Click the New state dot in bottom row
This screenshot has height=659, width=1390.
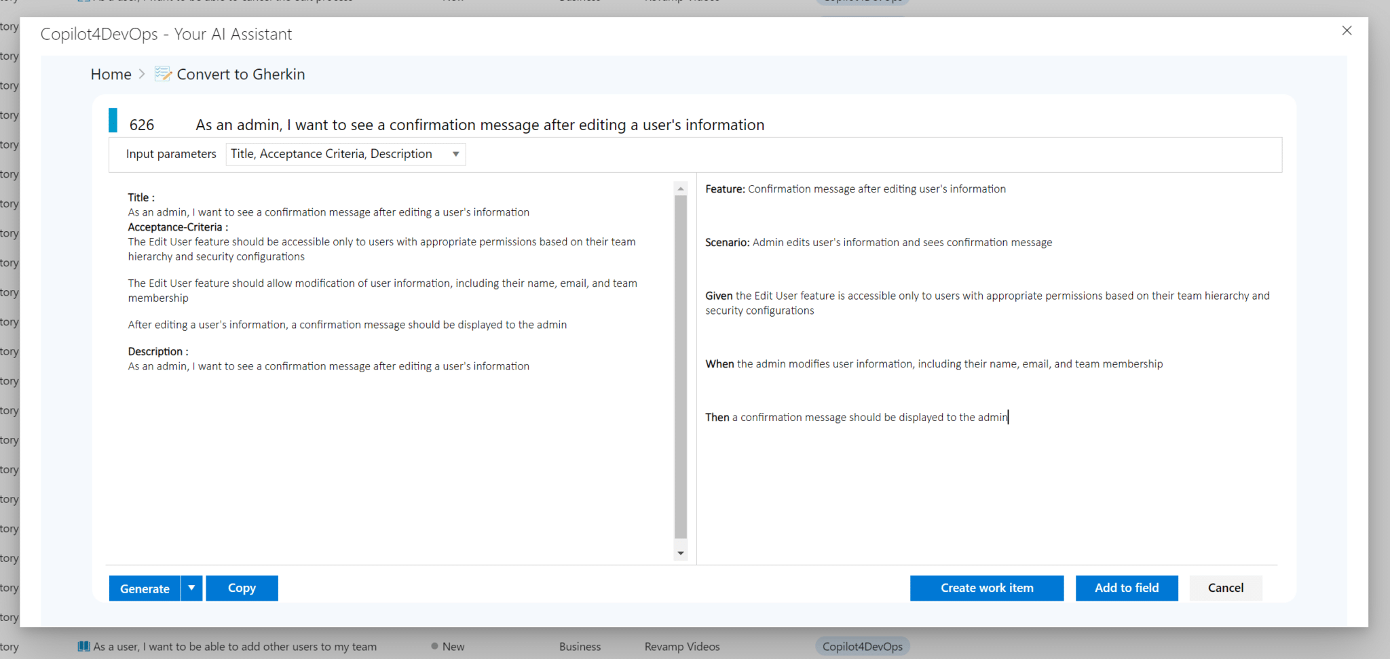[434, 646]
